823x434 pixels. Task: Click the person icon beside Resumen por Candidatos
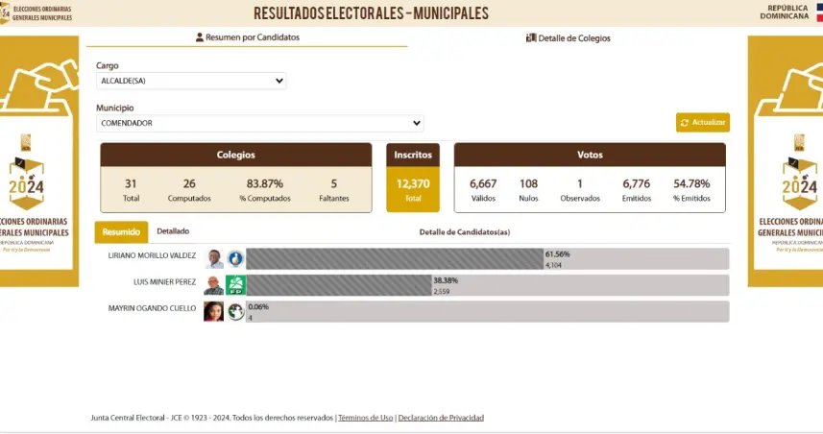200,37
